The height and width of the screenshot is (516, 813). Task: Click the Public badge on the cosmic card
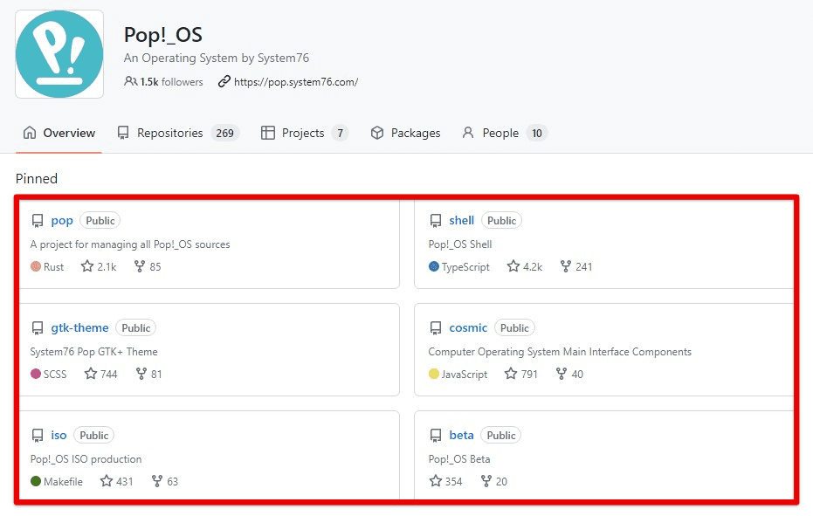pyautogui.click(x=514, y=327)
